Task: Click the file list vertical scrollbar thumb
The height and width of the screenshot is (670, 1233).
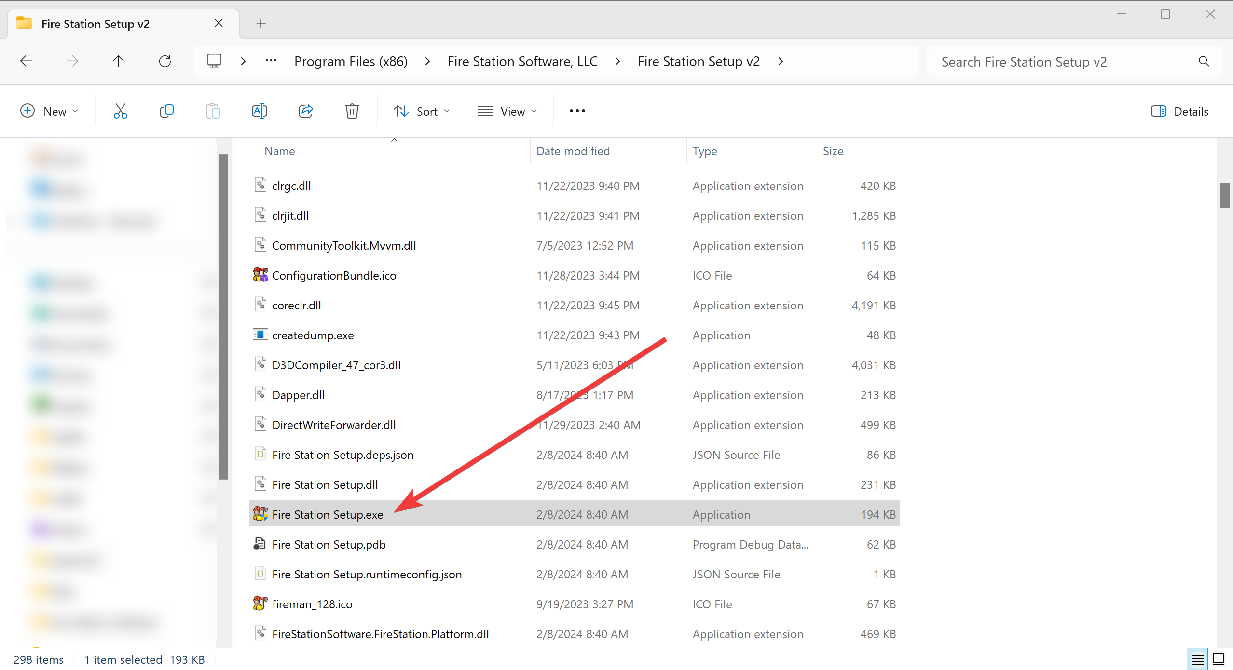Action: [x=1224, y=195]
